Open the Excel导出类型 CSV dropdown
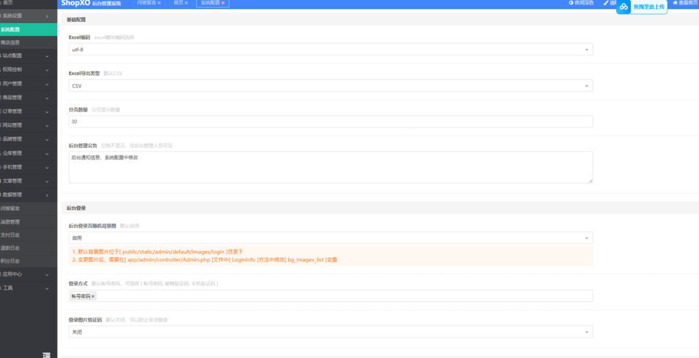This screenshot has width=699, height=358. pos(330,86)
